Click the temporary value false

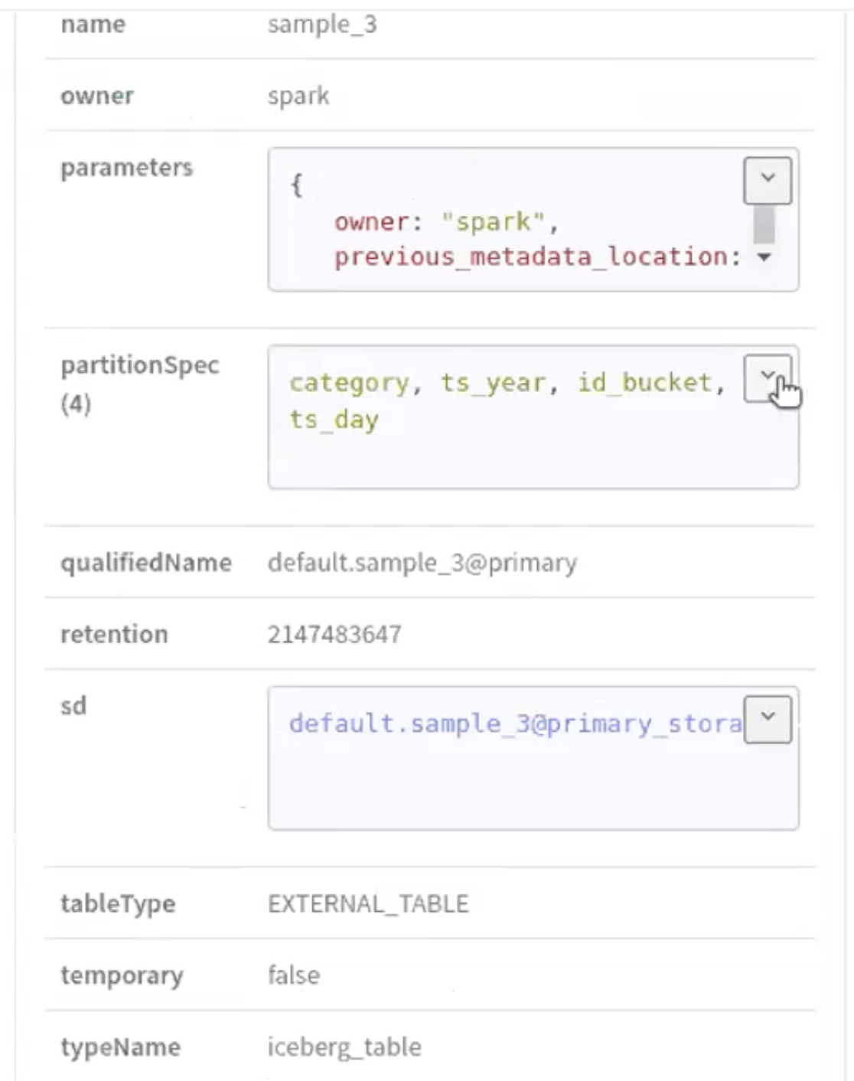[294, 975]
